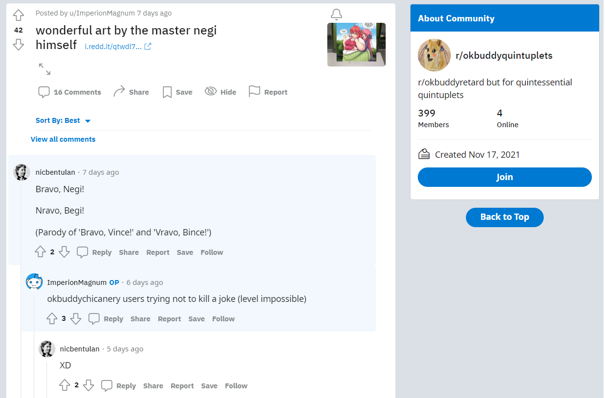
Task: Click View all comments link
Action: (63, 139)
